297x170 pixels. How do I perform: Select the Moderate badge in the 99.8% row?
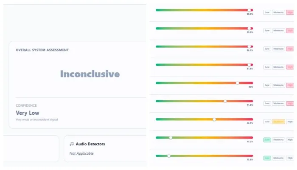(278, 31)
